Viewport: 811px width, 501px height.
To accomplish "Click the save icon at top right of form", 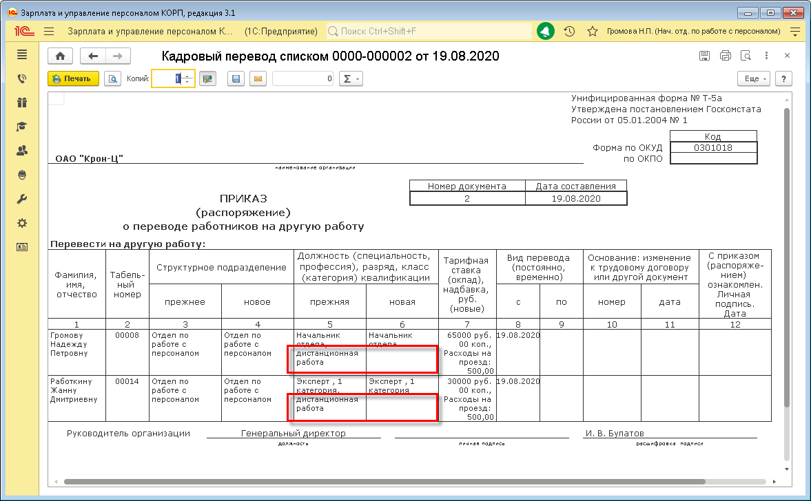I will (704, 56).
